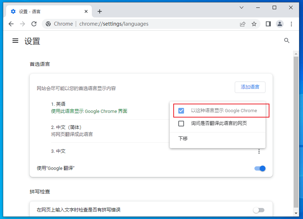Close the 设置 - 语言 tab
Viewport: 303px width, 219px height.
click(x=86, y=11)
